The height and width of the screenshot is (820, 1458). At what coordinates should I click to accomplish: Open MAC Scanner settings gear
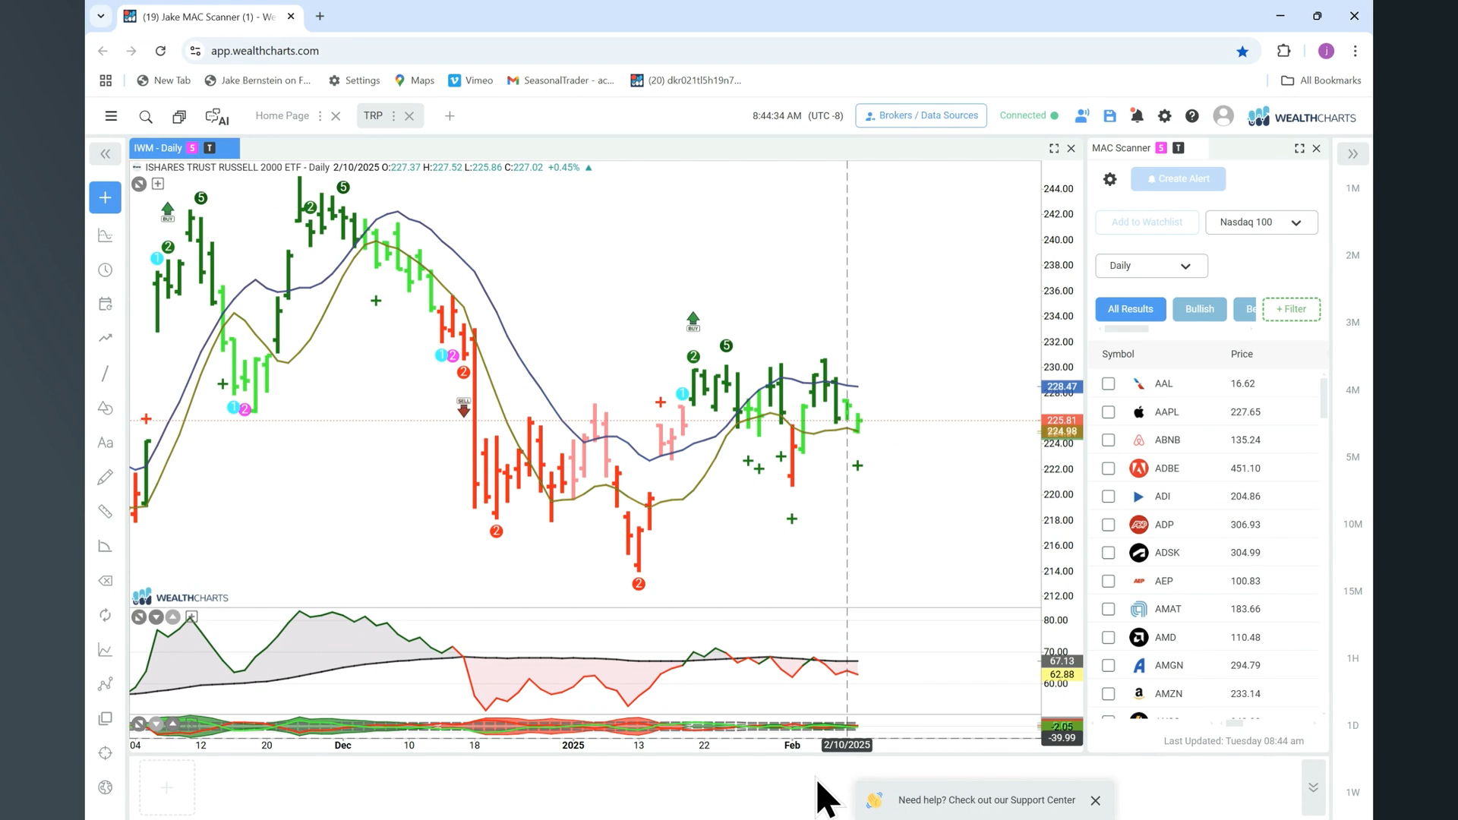click(1109, 179)
